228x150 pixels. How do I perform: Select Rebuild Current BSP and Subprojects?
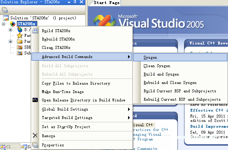(x=180, y=100)
